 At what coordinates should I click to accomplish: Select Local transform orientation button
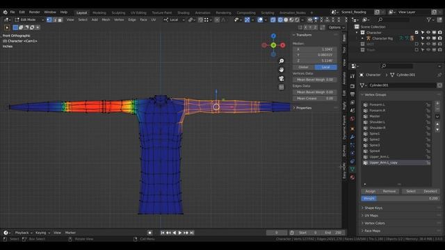326,67
